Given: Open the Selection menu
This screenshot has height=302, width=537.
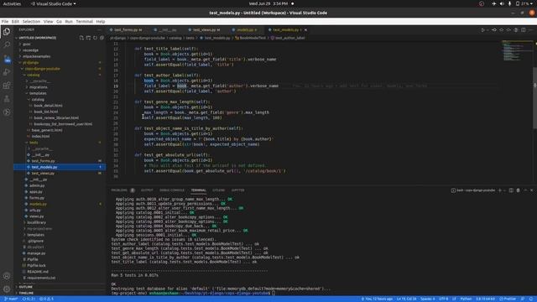Looking at the screenshot, I should click(31, 21).
